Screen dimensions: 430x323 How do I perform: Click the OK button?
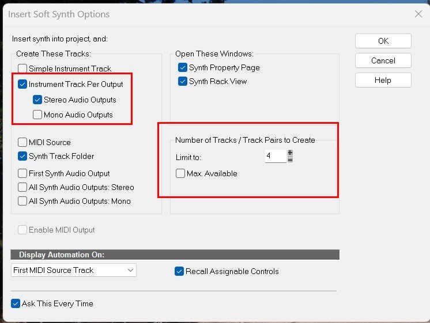(383, 41)
